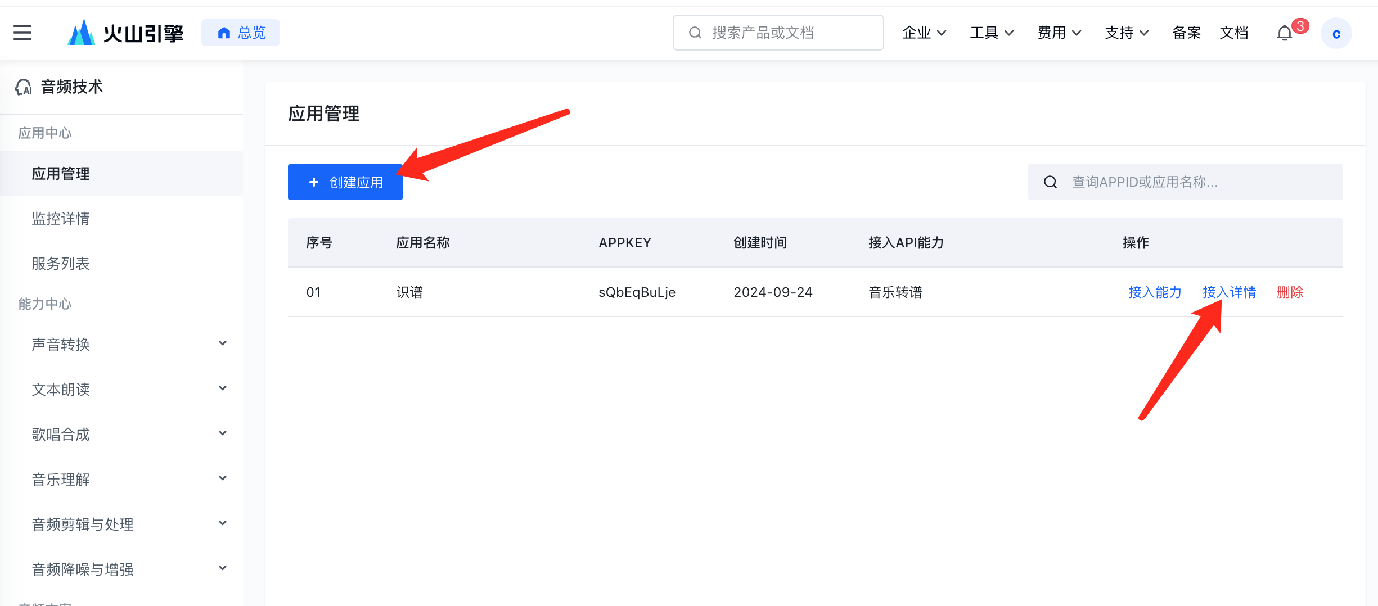Select 服务列表 in the sidebar
Viewport: 1378px width, 606px height.
tap(61, 264)
